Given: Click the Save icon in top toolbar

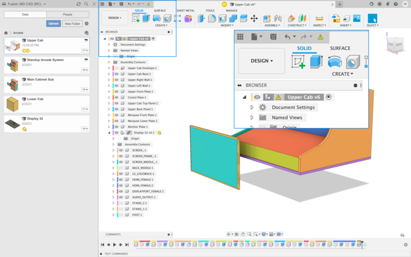Looking at the screenshot, I should coord(121,4).
